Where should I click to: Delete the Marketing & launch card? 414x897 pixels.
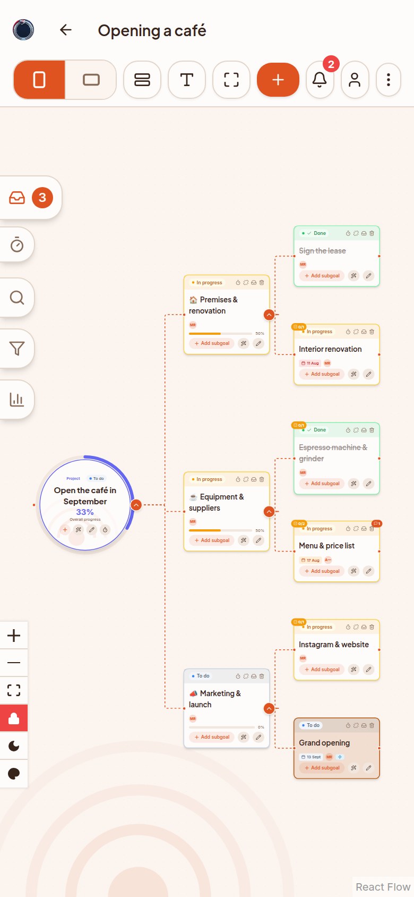(x=262, y=676)
